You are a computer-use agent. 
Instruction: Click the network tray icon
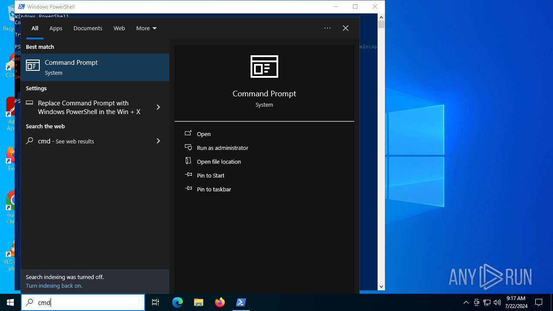tap(487, 302)
